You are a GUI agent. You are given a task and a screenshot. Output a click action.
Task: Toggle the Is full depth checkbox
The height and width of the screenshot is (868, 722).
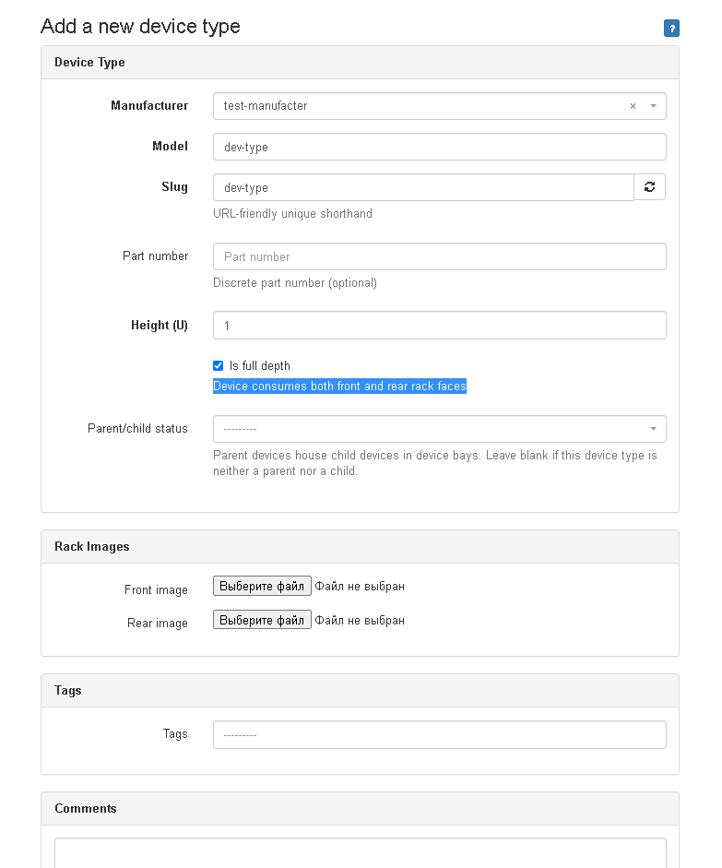coord(219,366)
